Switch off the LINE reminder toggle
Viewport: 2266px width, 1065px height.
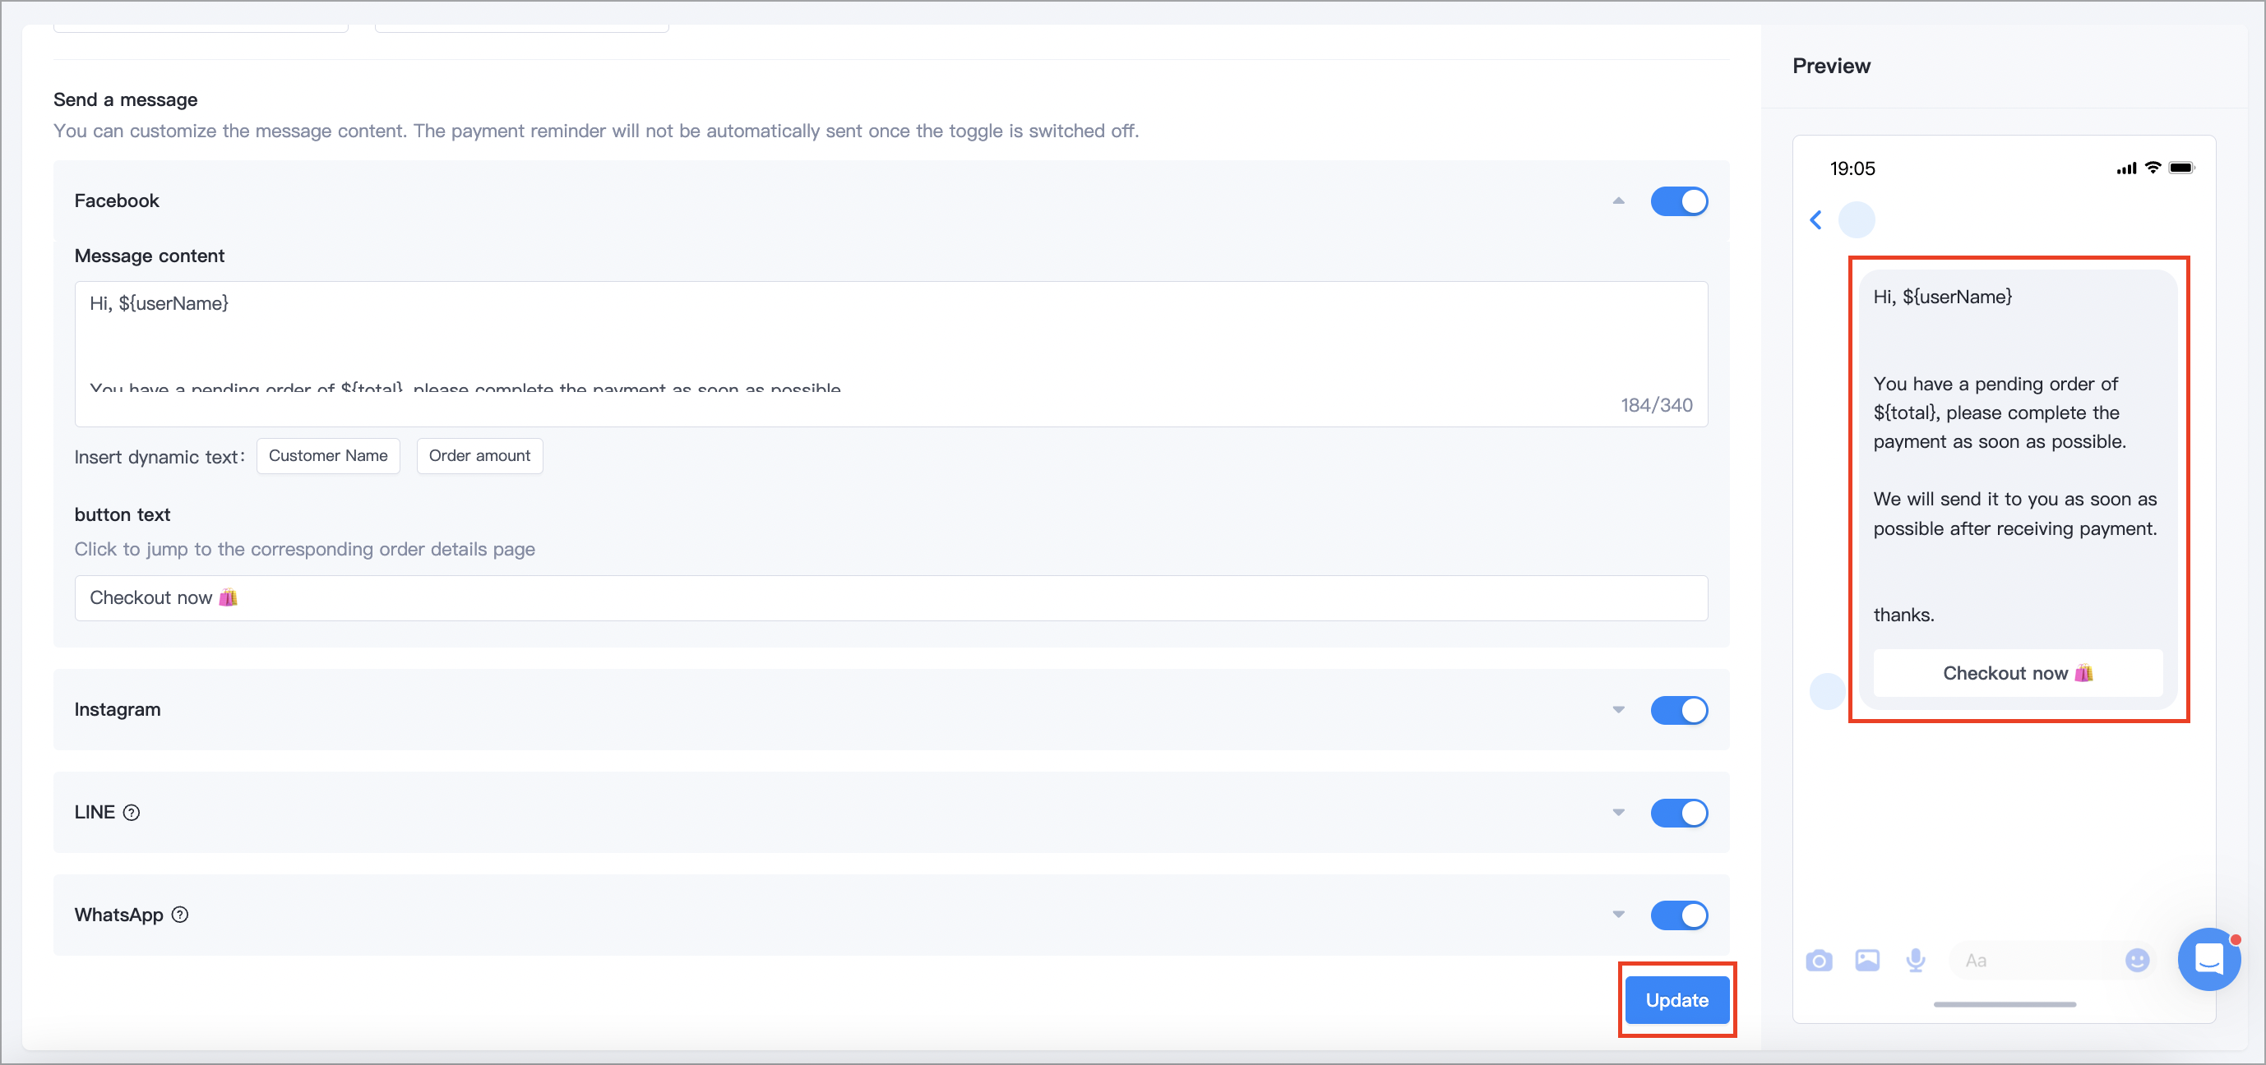[x=1679, y=813]
